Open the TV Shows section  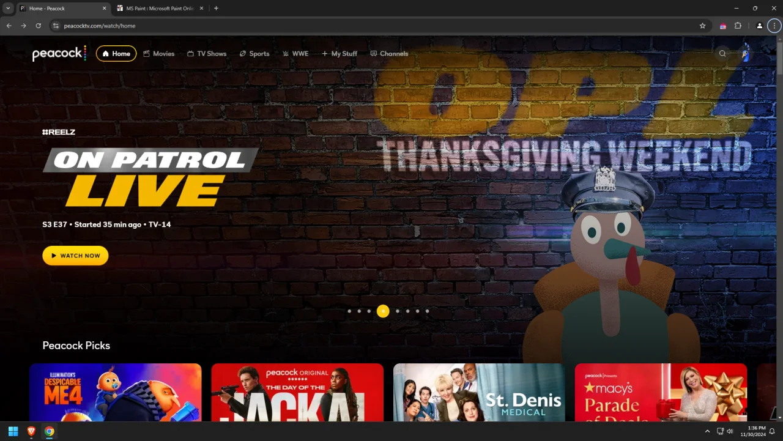pos(207,54)
